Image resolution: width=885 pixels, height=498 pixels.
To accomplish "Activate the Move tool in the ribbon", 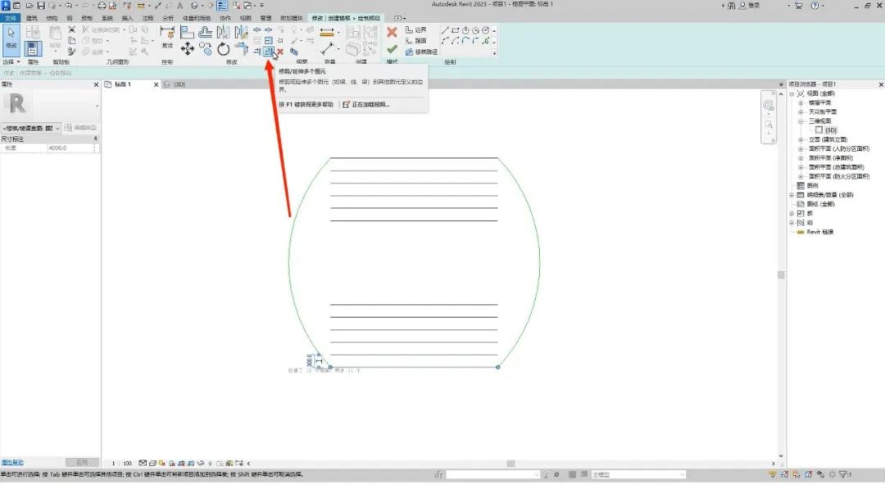I will coord(188,49).
